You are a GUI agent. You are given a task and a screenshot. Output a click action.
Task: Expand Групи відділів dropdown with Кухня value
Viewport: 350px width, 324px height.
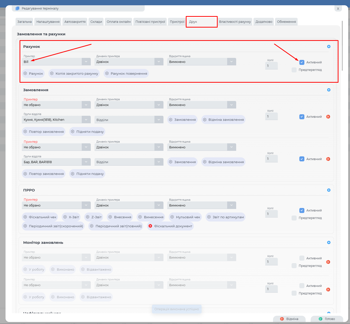click(x=86, y=120)
